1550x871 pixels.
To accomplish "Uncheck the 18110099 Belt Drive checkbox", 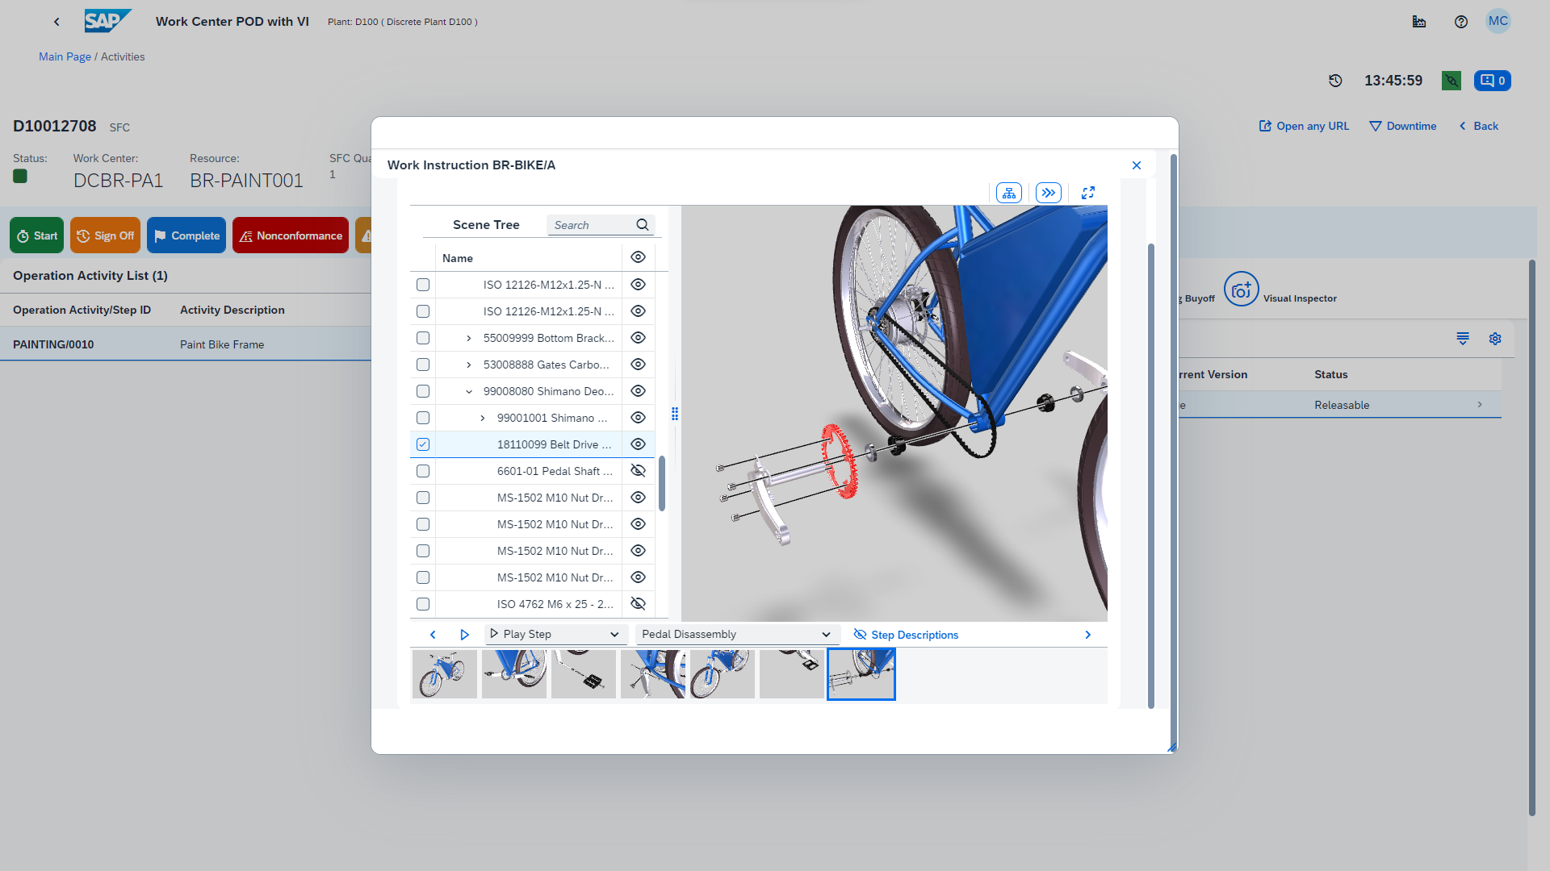I will [423, 444].
